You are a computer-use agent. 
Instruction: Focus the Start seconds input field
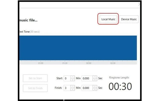[87, 78]
